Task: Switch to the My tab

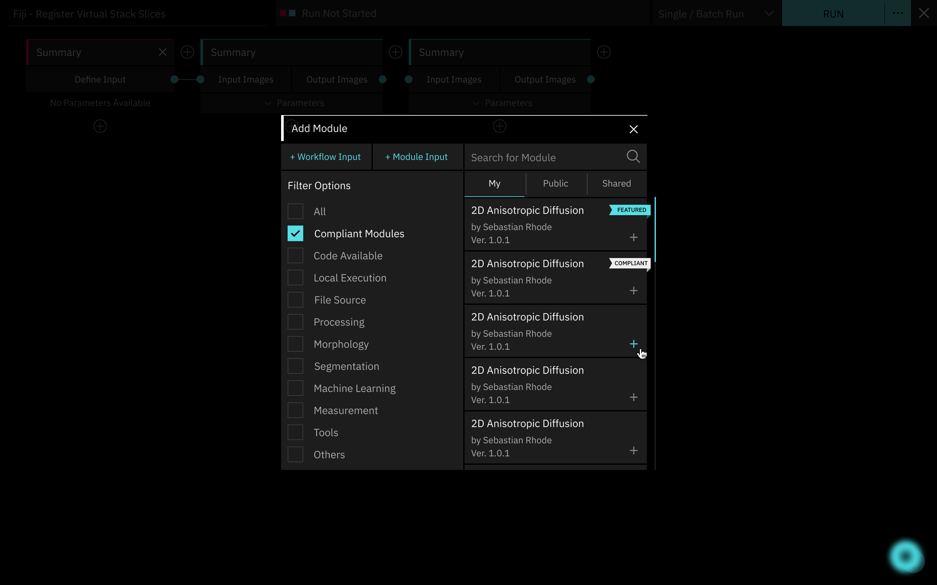Action: point(495,184)
